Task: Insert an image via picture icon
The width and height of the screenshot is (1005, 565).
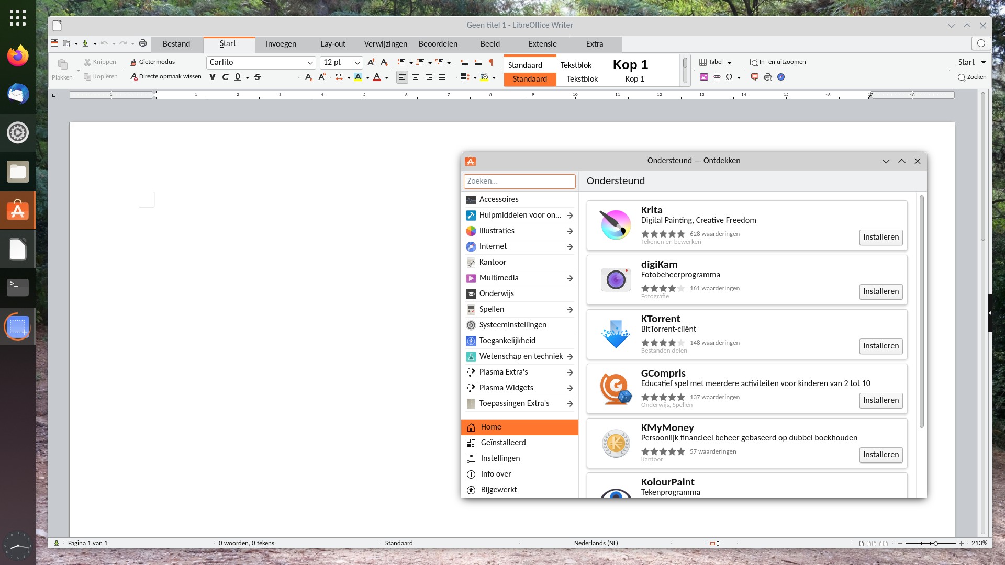Action: tap(704, 77)
